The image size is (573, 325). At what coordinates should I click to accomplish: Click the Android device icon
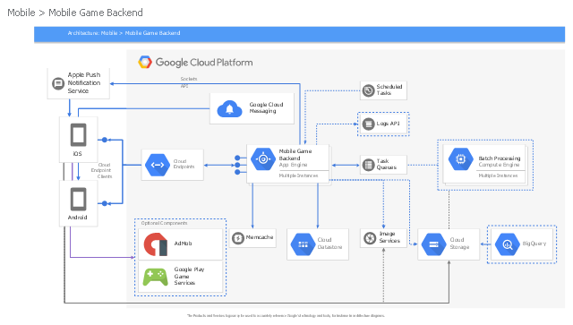[x=79, y=199]
